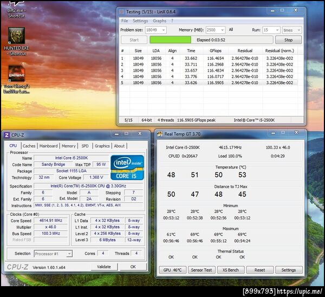Select LinX result row 1 with 116.4654 GFlops
The image size is (325, 297).
coord(209,59)
